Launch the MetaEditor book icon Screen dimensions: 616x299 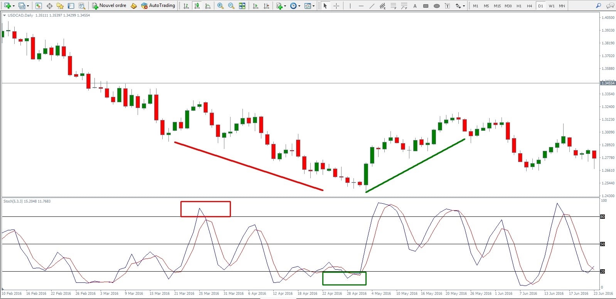(134, 6)
